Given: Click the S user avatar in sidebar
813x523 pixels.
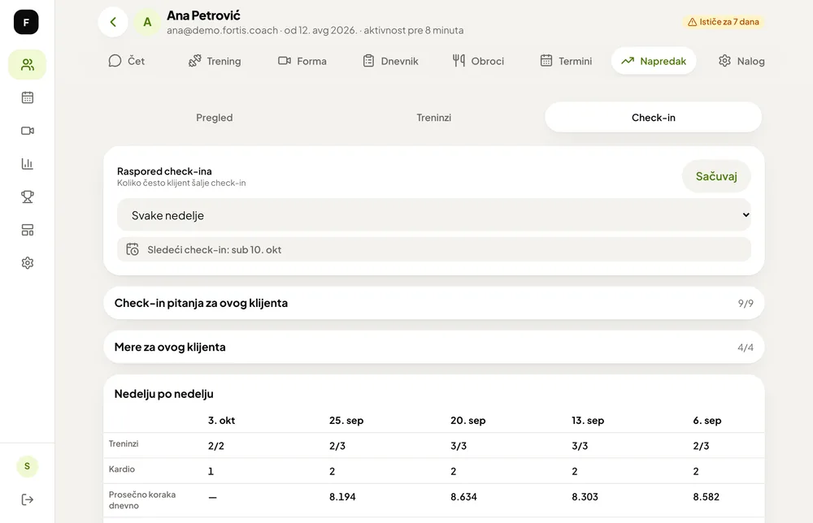Looking at the screenshot, I should (27, 466).
